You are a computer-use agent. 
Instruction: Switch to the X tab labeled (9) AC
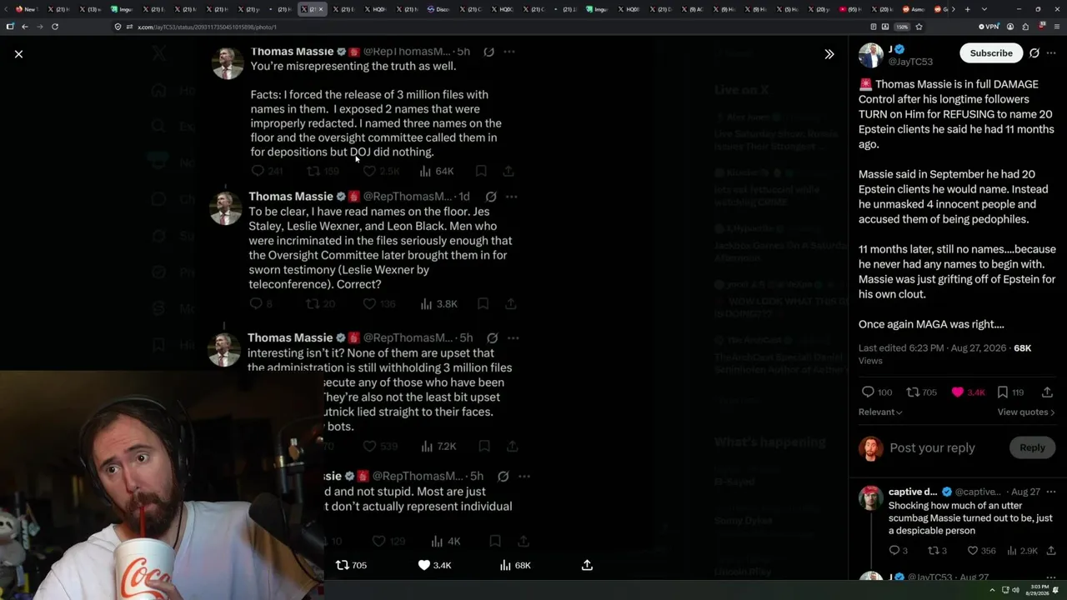[692, 9]
